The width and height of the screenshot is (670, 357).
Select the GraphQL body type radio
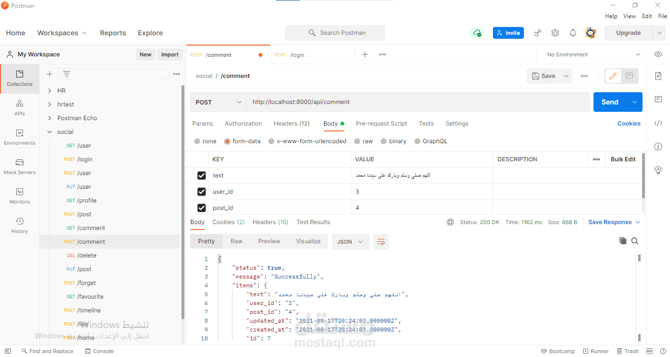point(417,141)
